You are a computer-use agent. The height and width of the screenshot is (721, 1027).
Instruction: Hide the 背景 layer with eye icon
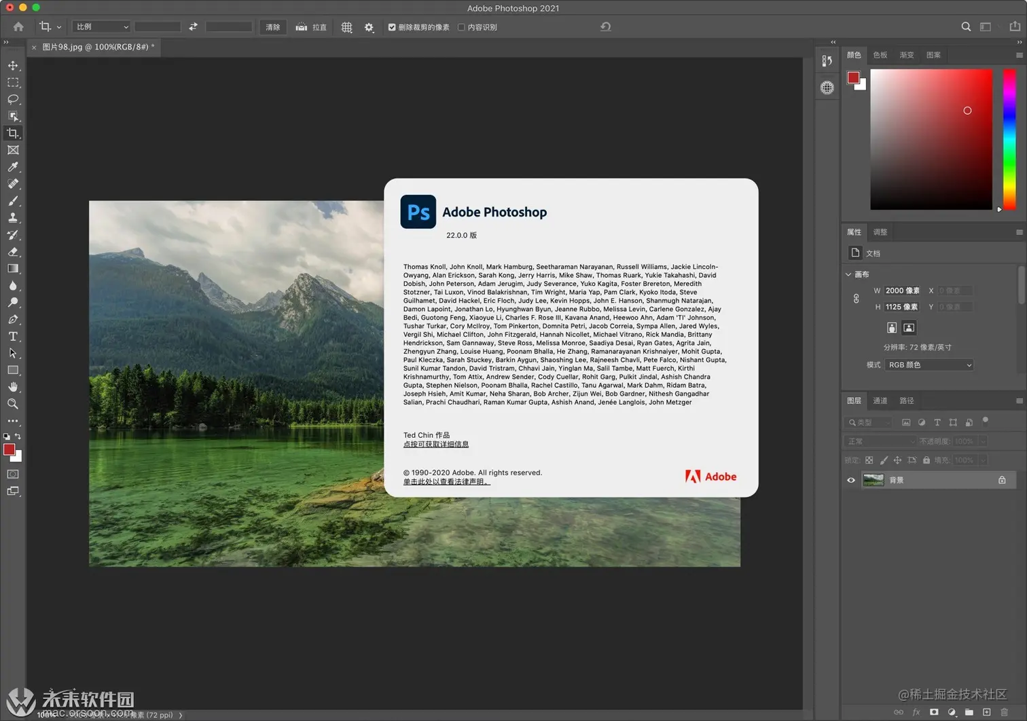click(x=851, y=480)
